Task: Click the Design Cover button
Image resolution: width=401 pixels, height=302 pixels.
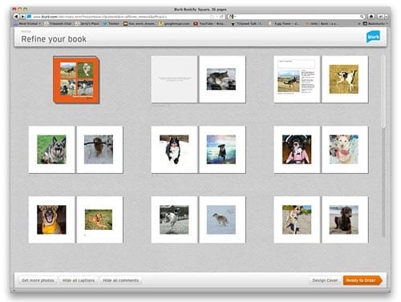Action: point(325,280)
